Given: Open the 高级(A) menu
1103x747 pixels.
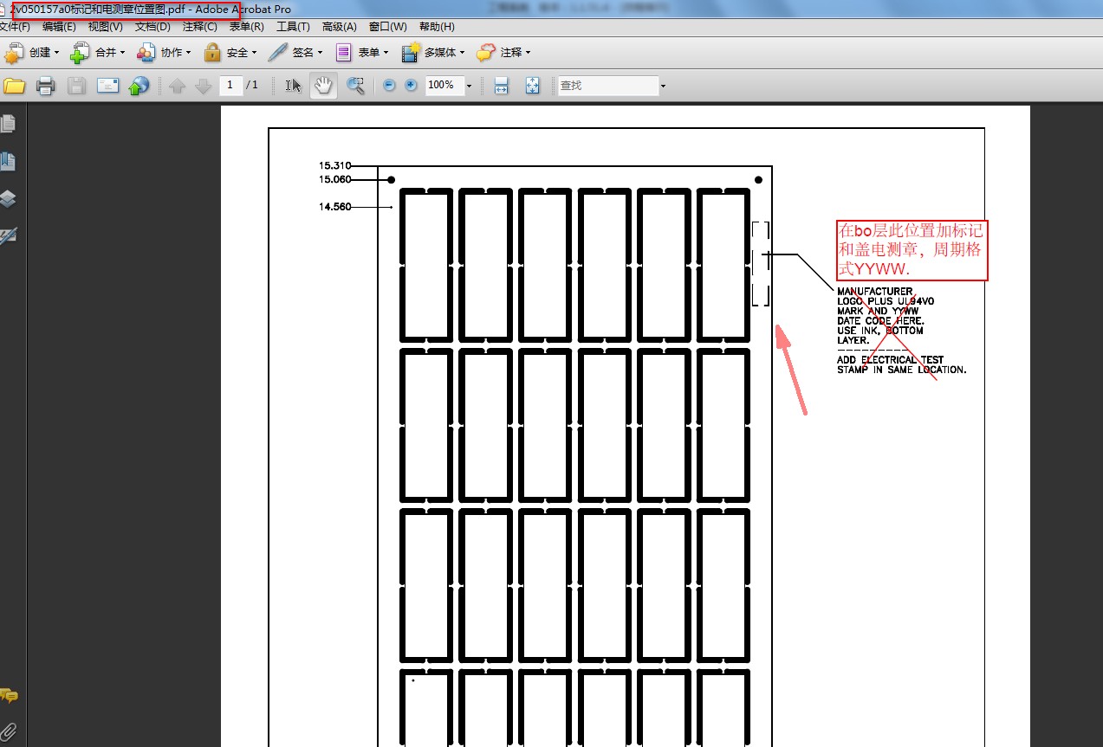Looking at the screenshot, I should pos(339,27).
